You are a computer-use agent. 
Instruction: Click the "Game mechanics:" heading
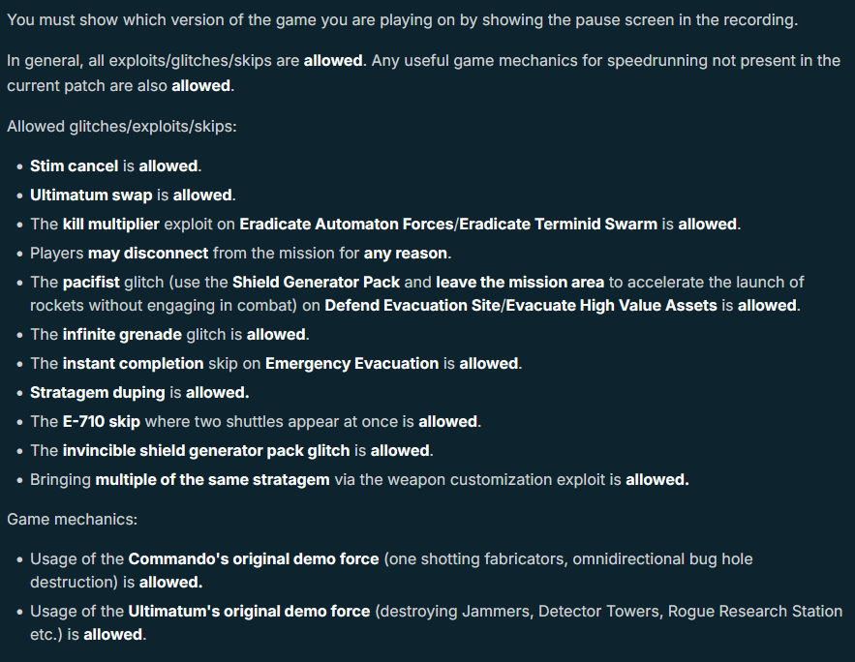[x=72, y=520]
